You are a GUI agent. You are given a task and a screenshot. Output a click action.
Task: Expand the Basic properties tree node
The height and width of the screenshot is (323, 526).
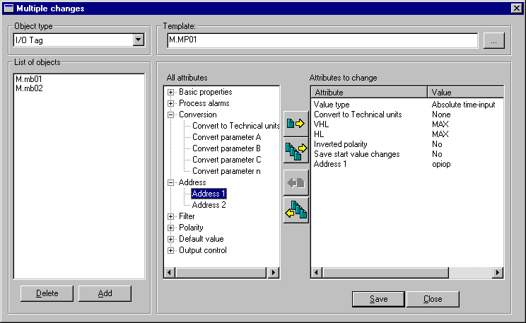(x=171, y=92)
